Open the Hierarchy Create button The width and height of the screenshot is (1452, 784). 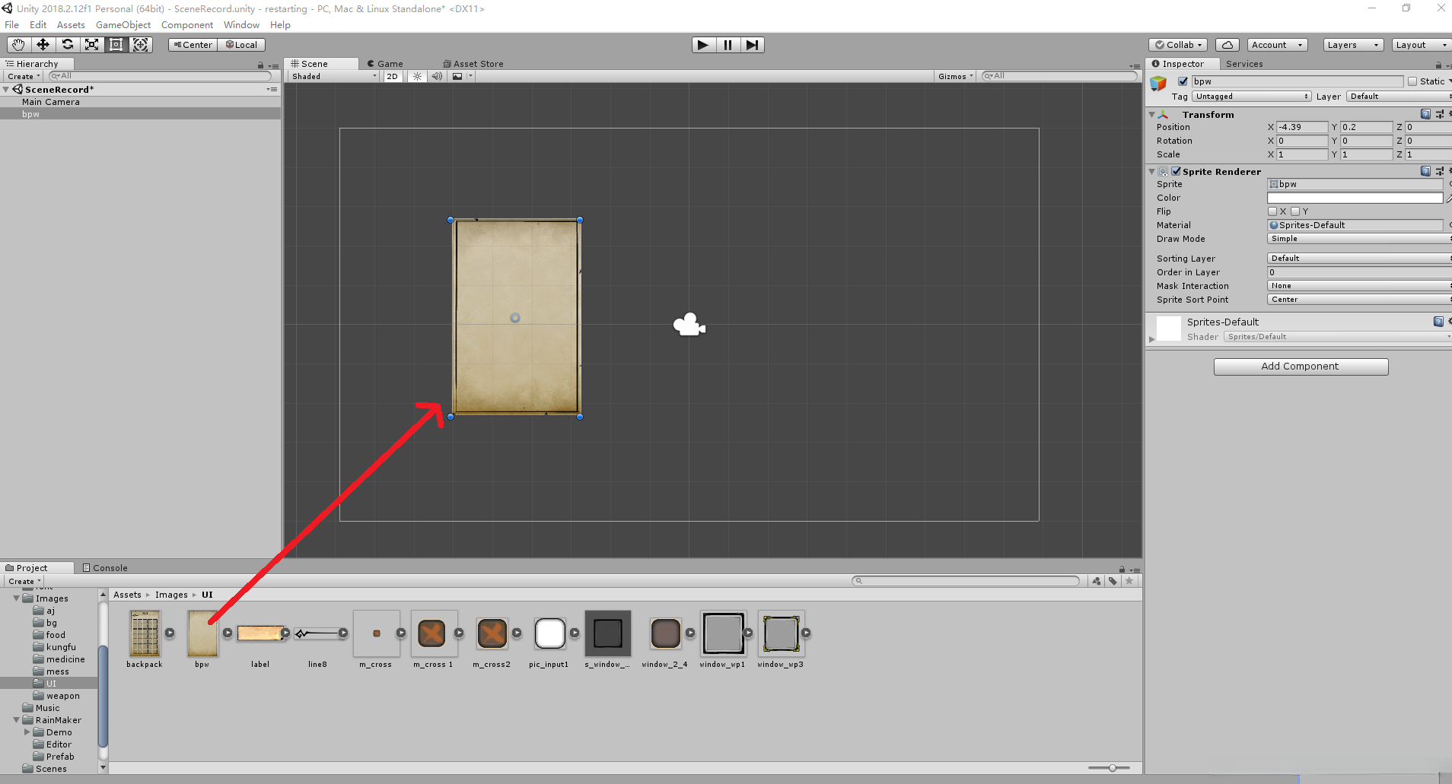24,76
